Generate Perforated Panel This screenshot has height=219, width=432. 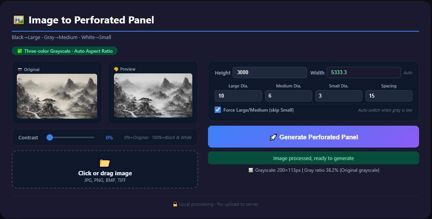pyautogui.click(x=313, y=137)
